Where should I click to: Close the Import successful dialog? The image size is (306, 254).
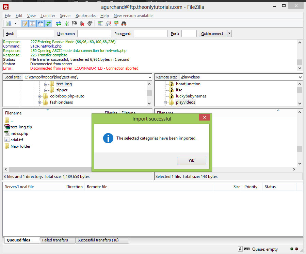204,117
